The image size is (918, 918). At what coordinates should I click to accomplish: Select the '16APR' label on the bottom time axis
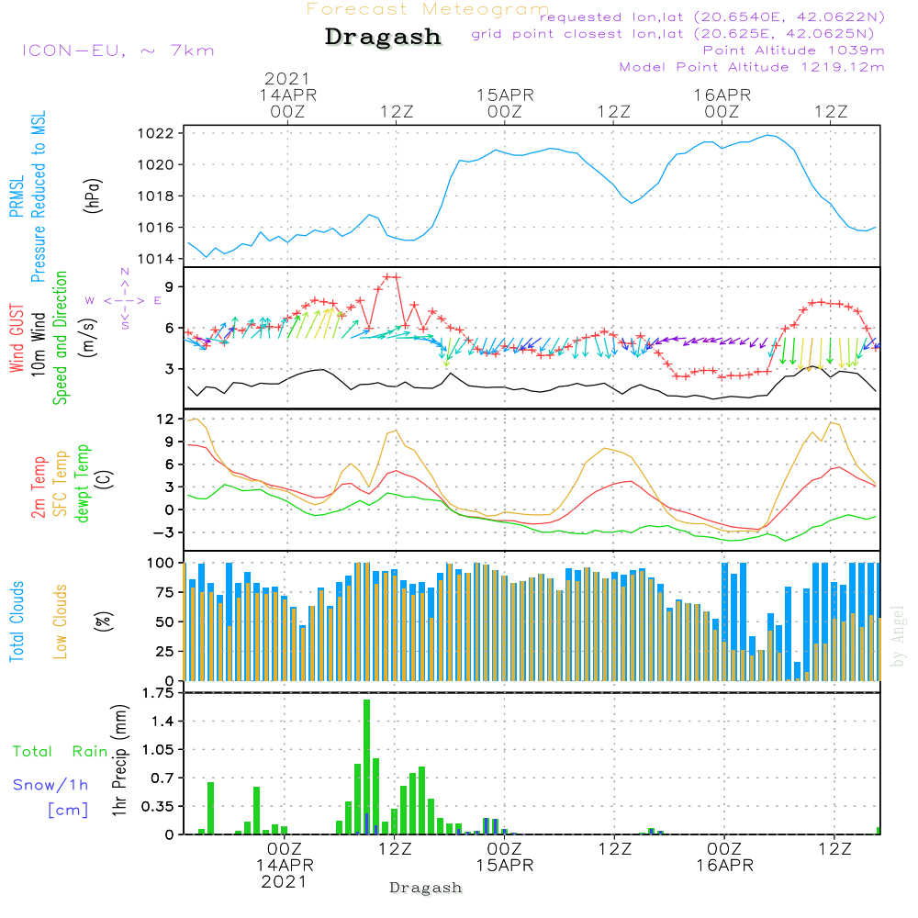tap(724, 866)
